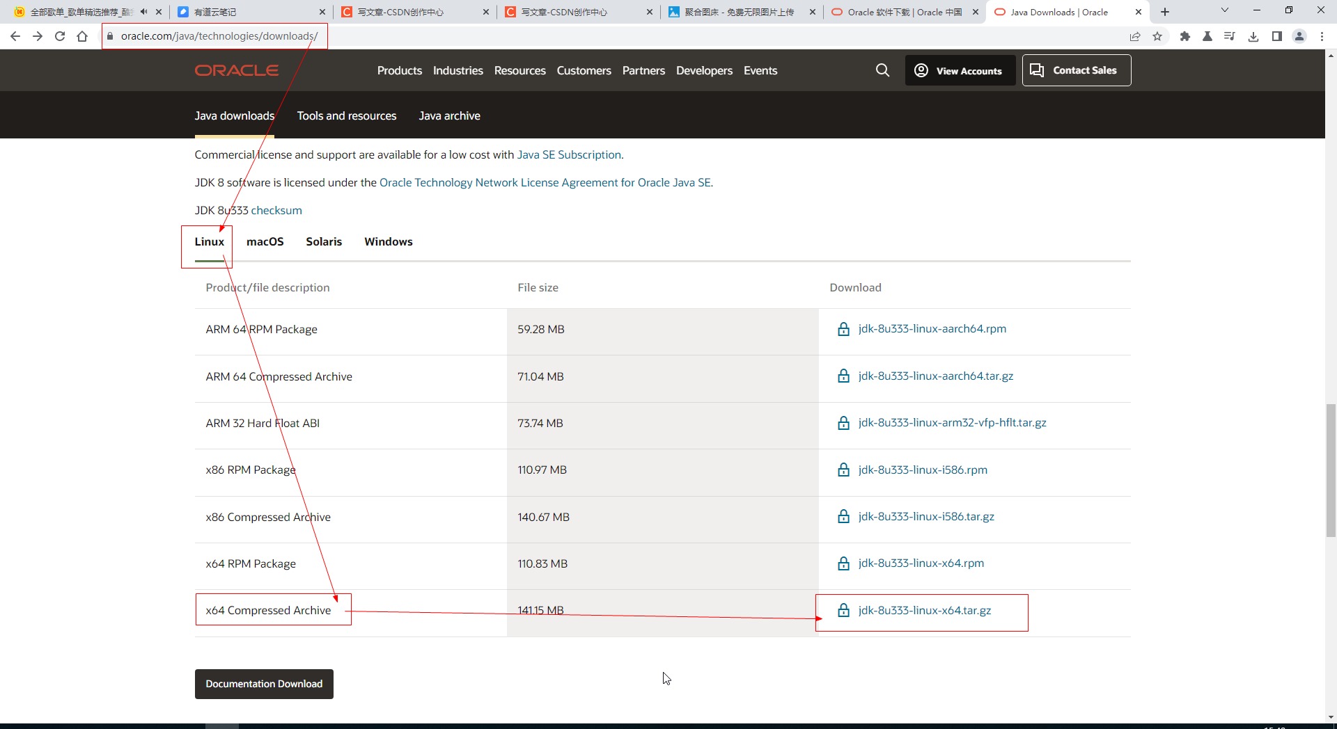
Task: Open the browser extensions puzzle icon
Action: click(x=1185, y=36)
